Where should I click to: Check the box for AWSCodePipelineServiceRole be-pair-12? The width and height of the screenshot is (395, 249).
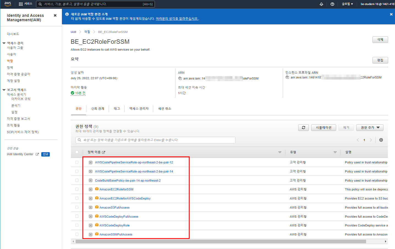coord(77,162)
